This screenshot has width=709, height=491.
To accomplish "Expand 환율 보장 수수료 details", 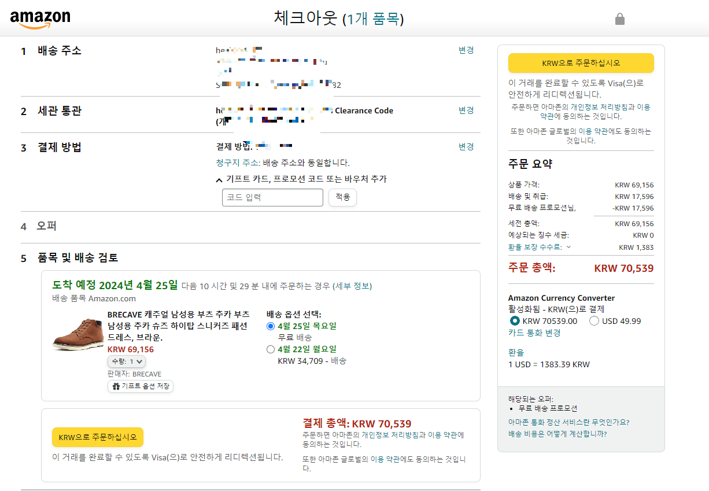I will (540, 247).
